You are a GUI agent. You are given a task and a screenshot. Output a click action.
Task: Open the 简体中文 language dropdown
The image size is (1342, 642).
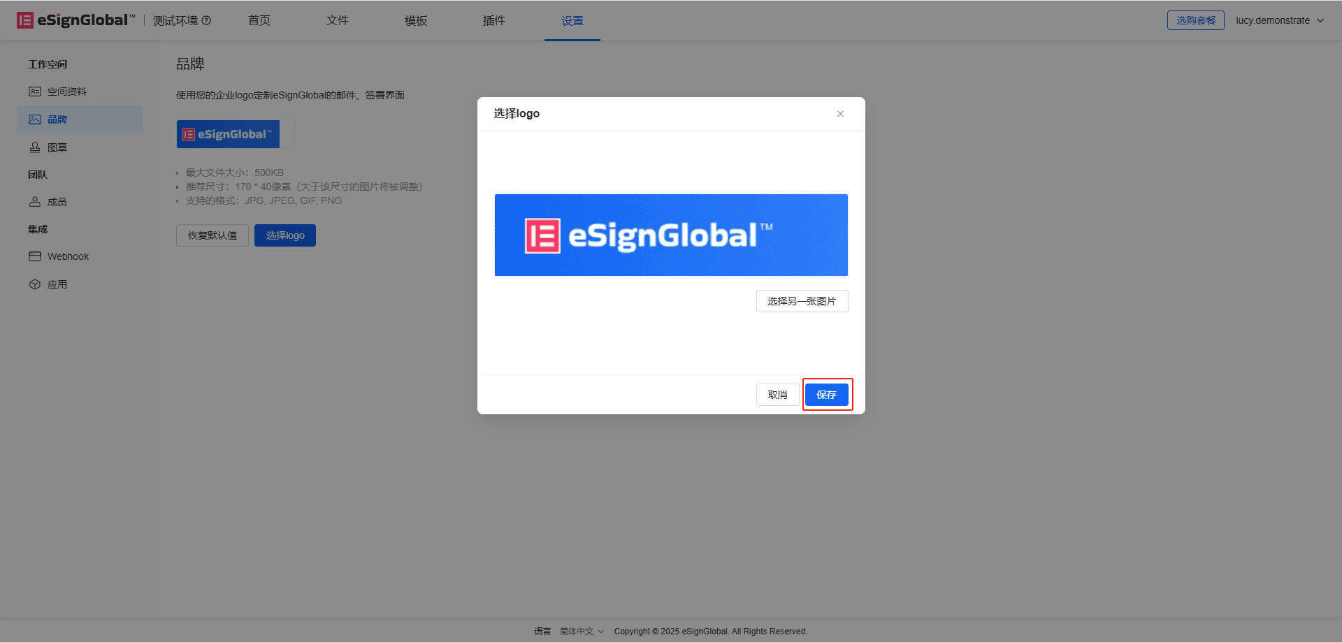pyautogui.click(x=582, y=631)
